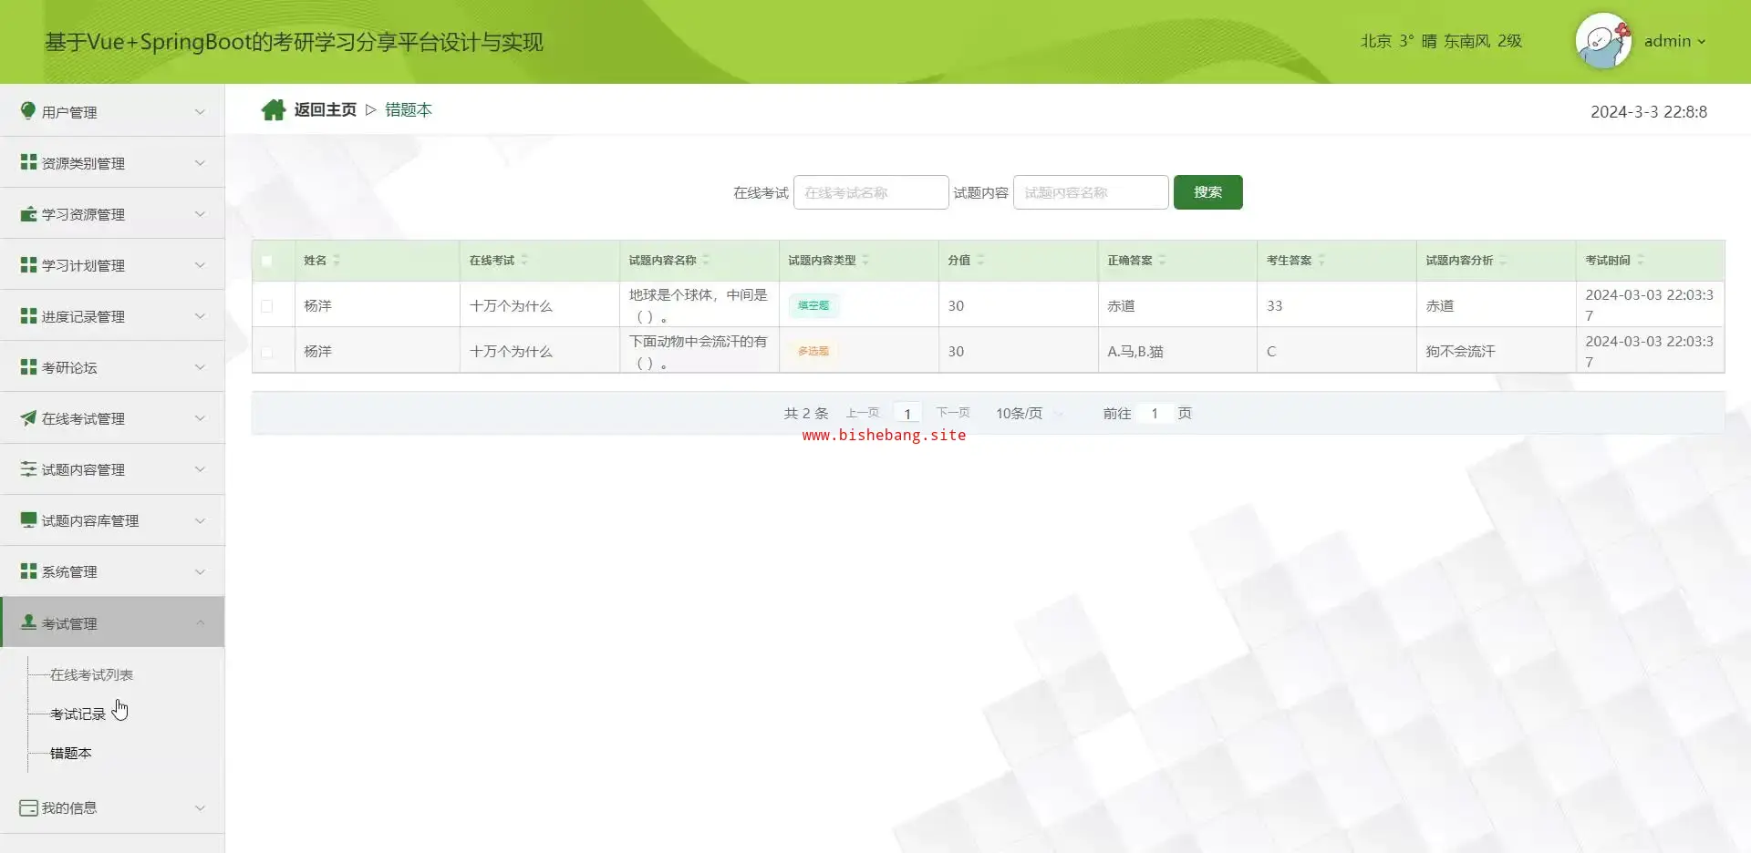
Task: Click the 考研论坛 grid icon
Action: [28, 366]
